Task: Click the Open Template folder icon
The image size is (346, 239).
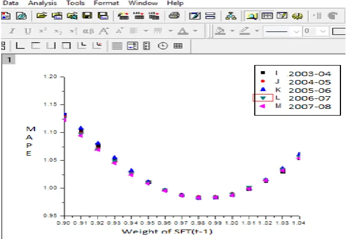Action: (x=57, y=16)
